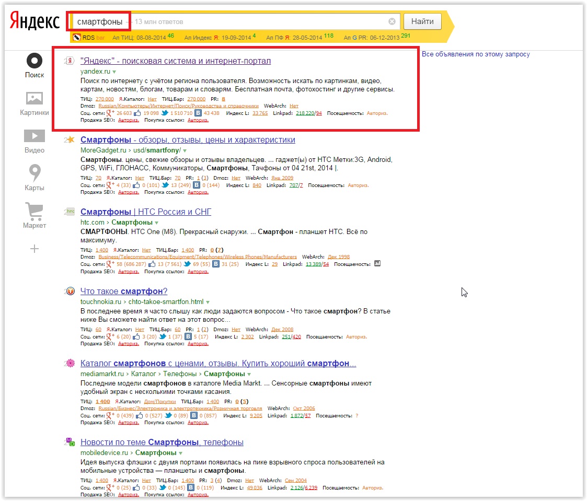This screenshot has width=587, height=501.
Task: Expand arrow after htc.com Смартфоны breadcrumb
Action: [x=156, y=223]
